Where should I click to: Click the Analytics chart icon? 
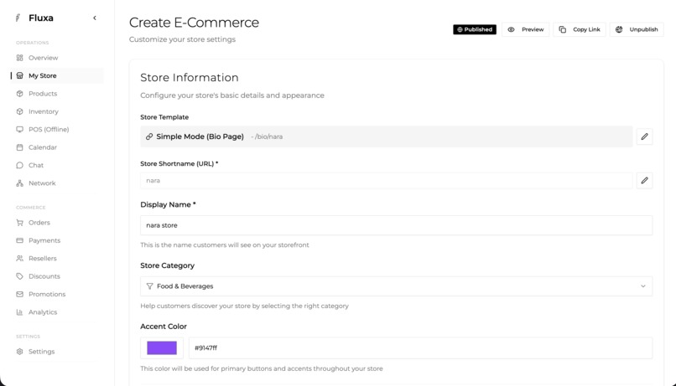(19, 312)
